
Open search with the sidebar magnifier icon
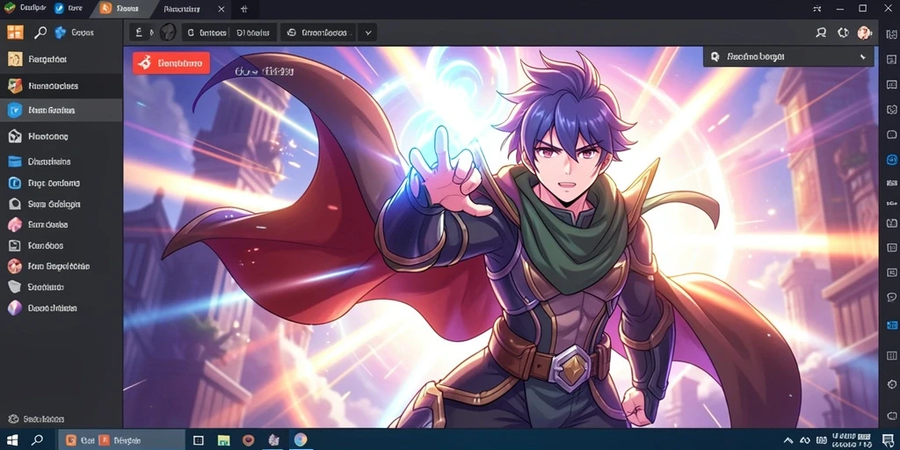pos(40,33)
